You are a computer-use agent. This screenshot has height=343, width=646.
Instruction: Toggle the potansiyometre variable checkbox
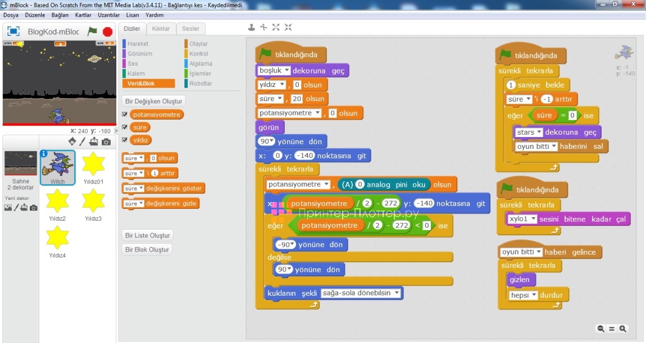125,115
